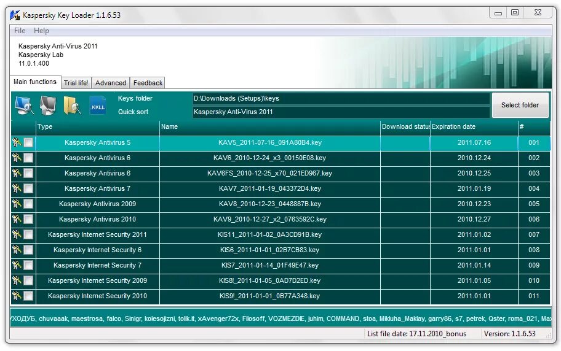Click row number 003

click(534, 173)
